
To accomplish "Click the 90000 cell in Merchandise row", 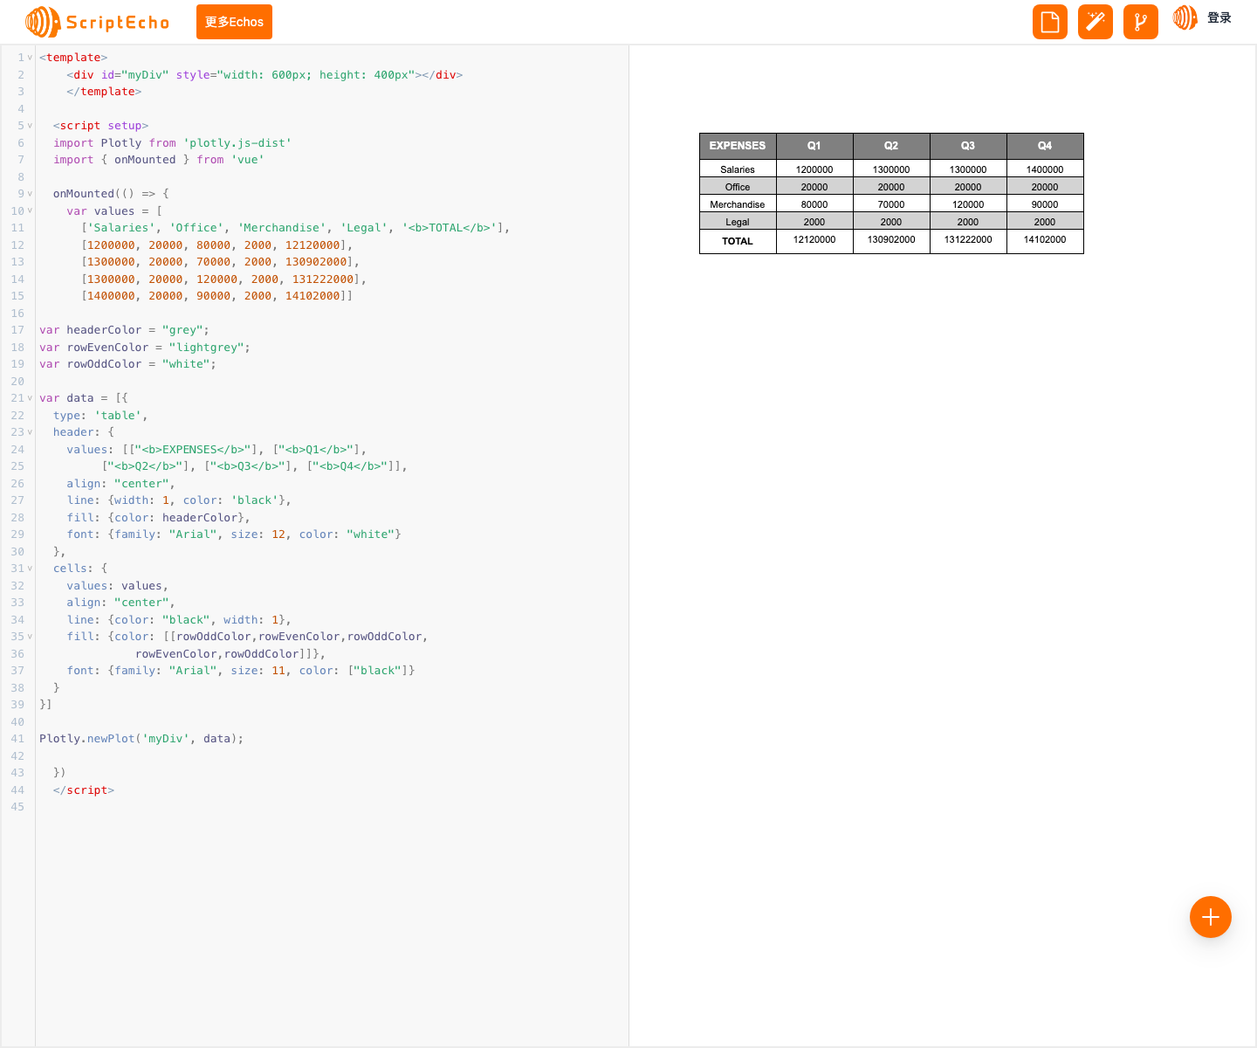I will click(1045, 203).
